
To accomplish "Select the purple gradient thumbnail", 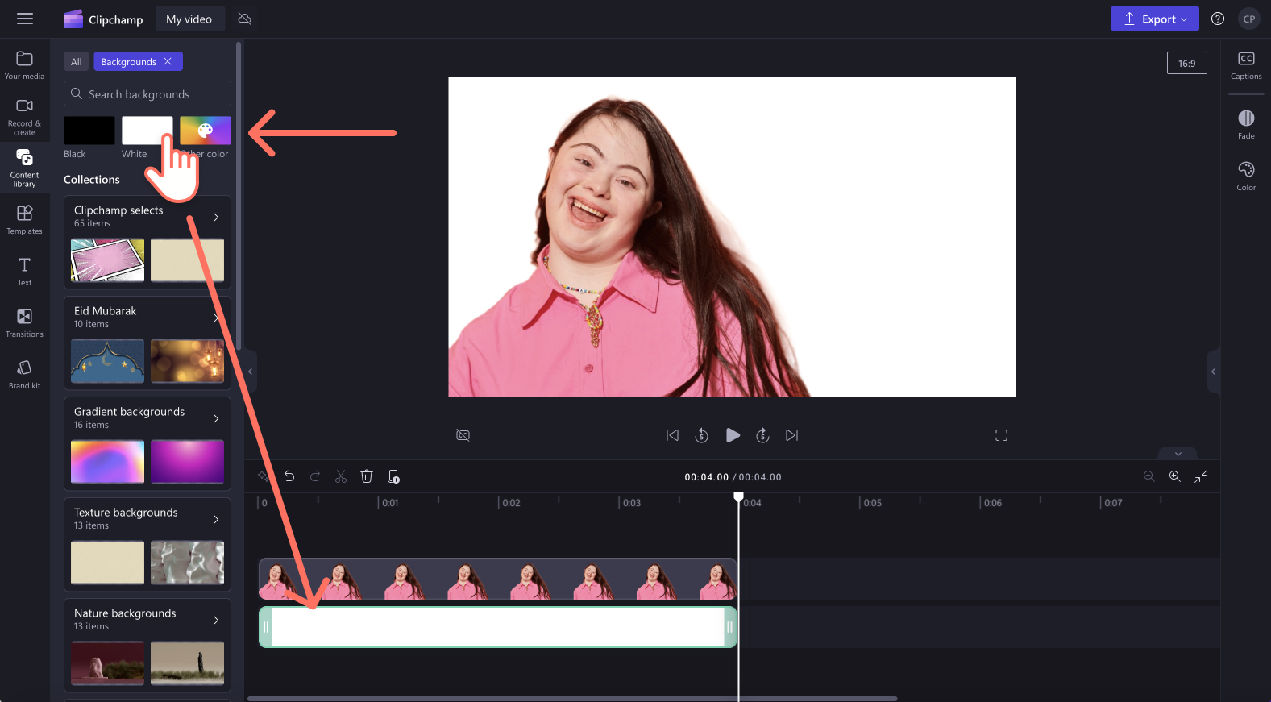I will click(188, 461).
